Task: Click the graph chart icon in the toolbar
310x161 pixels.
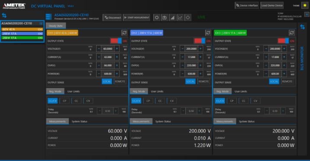Action: (180, 18)
